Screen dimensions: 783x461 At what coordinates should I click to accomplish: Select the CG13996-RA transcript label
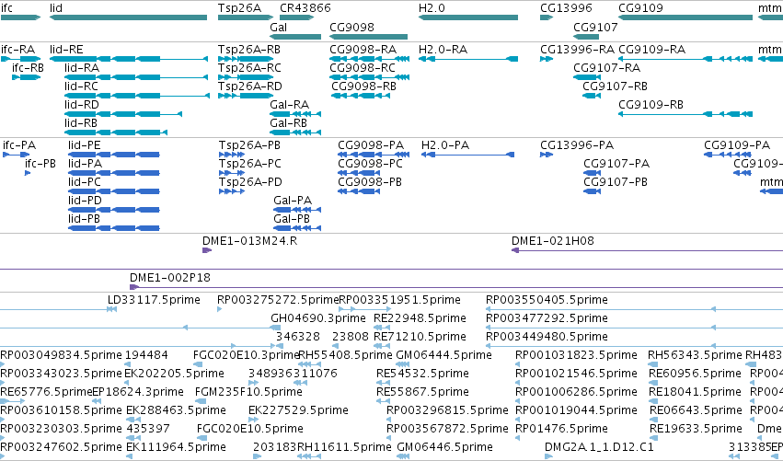coord(577,50)
